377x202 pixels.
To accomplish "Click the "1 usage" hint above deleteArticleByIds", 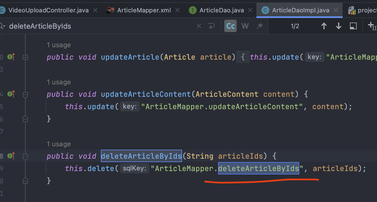I will 59,144.
